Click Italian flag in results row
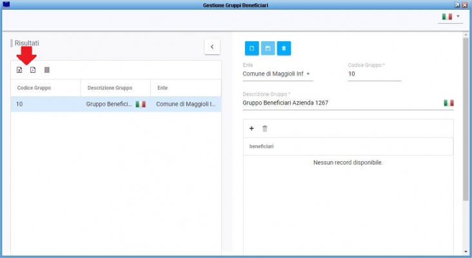 (141, 104)
